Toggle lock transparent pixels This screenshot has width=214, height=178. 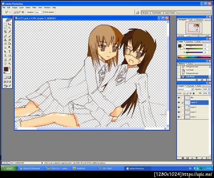[x=184, y=93]
